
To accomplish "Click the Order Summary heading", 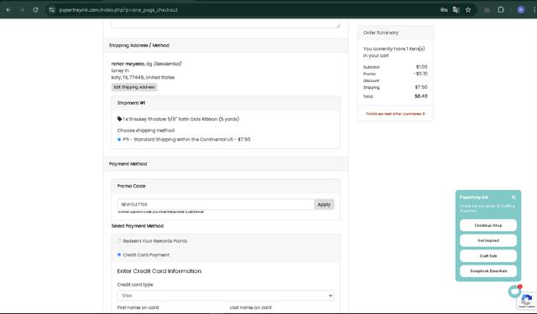I will pos(381,33).
